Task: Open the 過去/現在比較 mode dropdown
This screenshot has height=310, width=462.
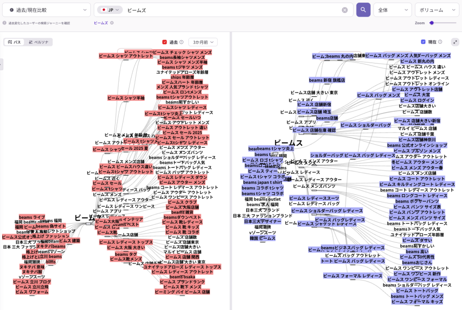Action: pyautogui.click(x=46, y=10)
